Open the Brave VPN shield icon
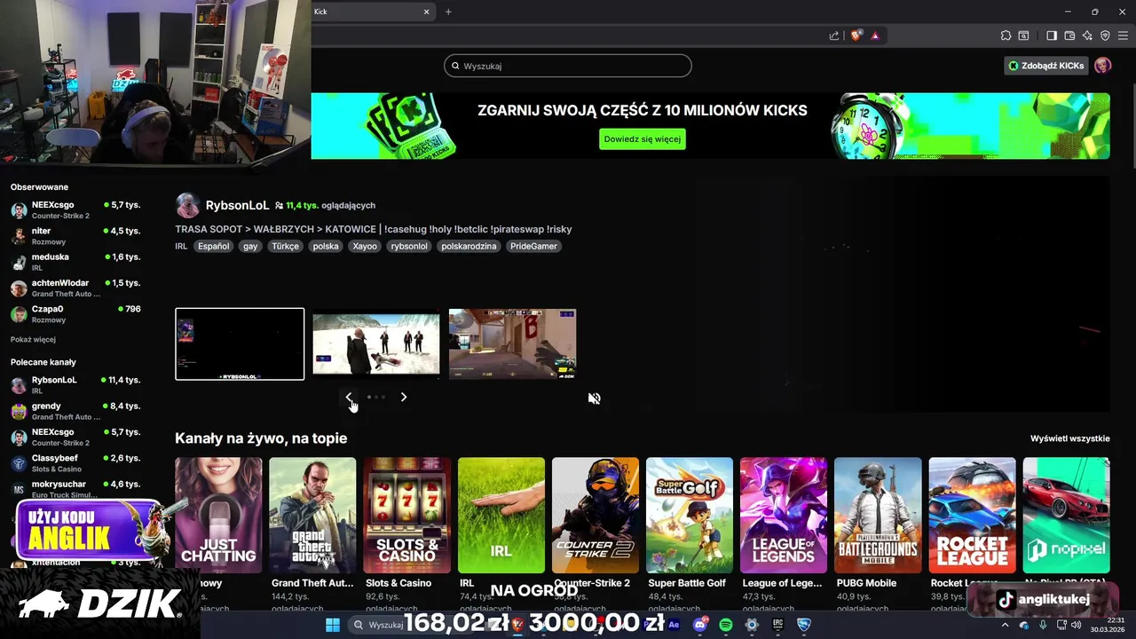Image resolution: width=1136 pixels, height=639 pixels. [x=1105, y=35]
